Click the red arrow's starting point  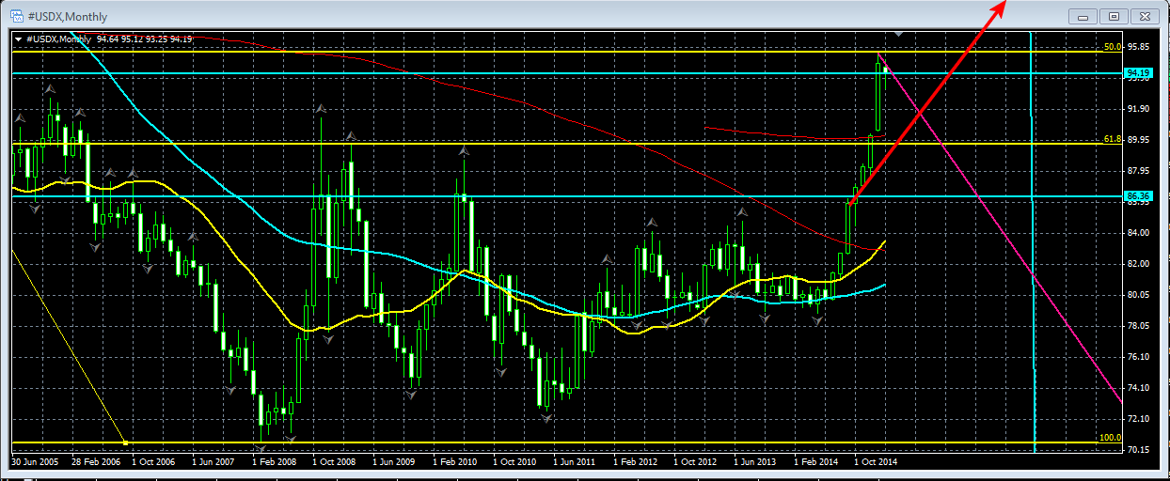(x=849, y=204)
